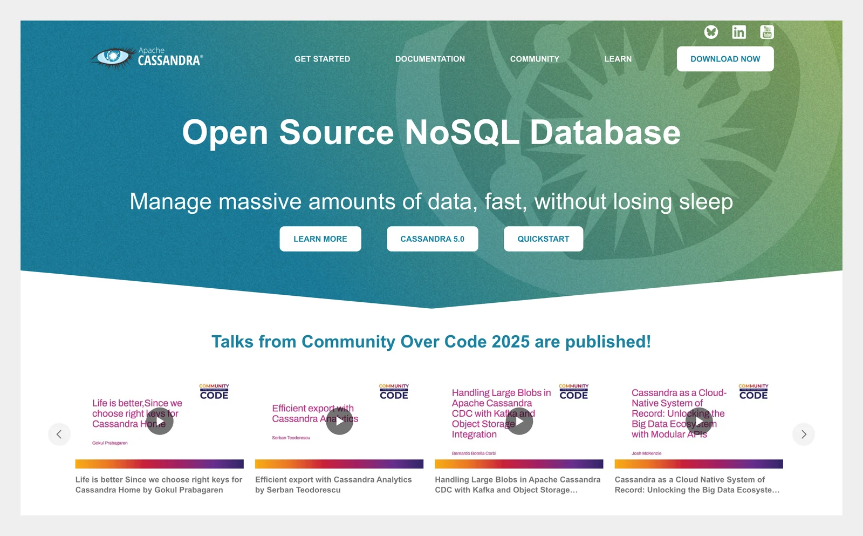Open caption "Life is better Since we choose right keys"
This screenshot has width=863, height=536.
pyautogui.click(x=159, y=485)
